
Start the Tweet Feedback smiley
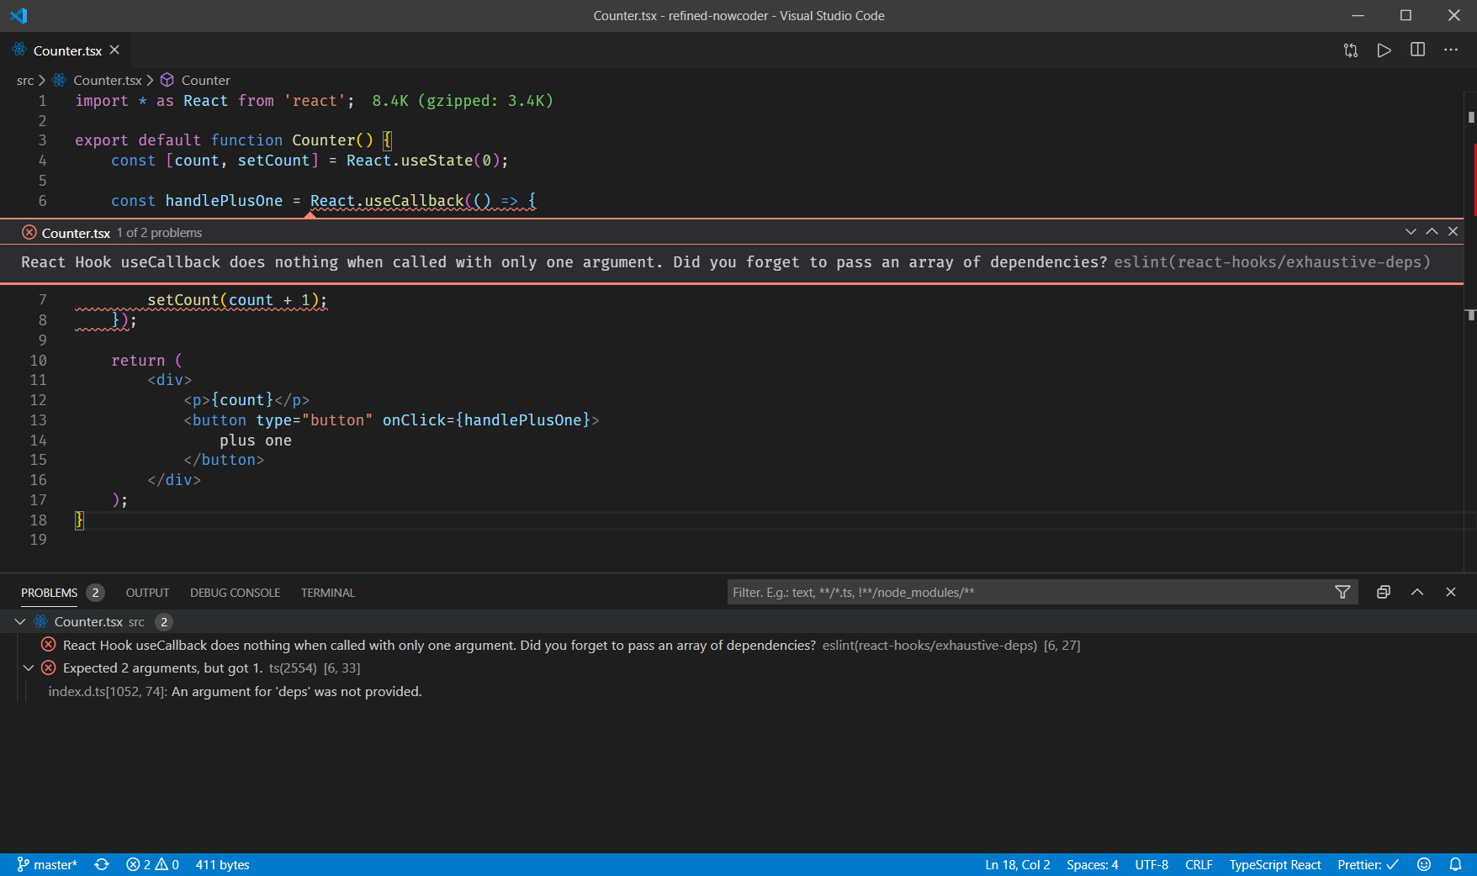[x=1424, y=864]
